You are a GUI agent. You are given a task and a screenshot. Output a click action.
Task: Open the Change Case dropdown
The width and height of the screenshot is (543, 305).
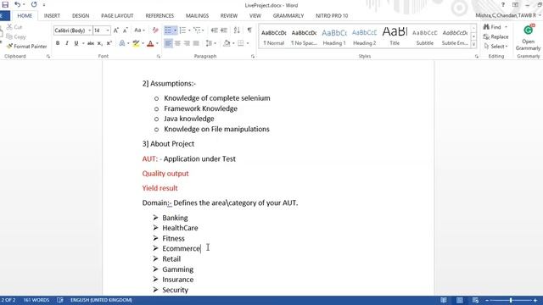click(x=139, y=30)
